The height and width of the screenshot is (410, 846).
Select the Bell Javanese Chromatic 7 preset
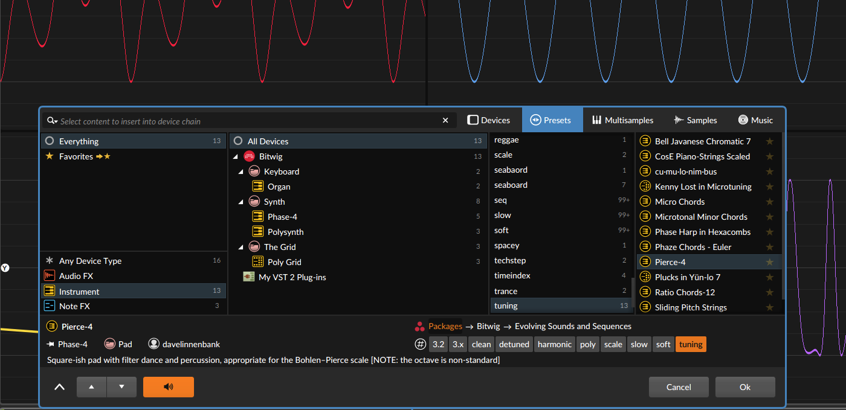[709, 141]
